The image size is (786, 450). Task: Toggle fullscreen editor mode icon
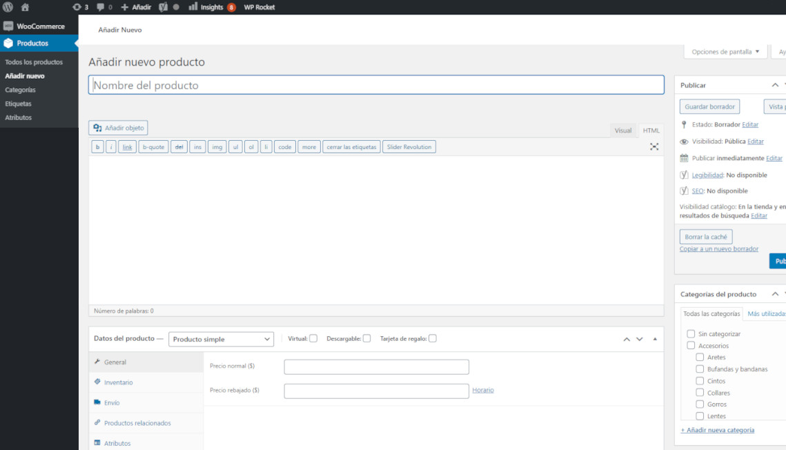click(654, 146)
